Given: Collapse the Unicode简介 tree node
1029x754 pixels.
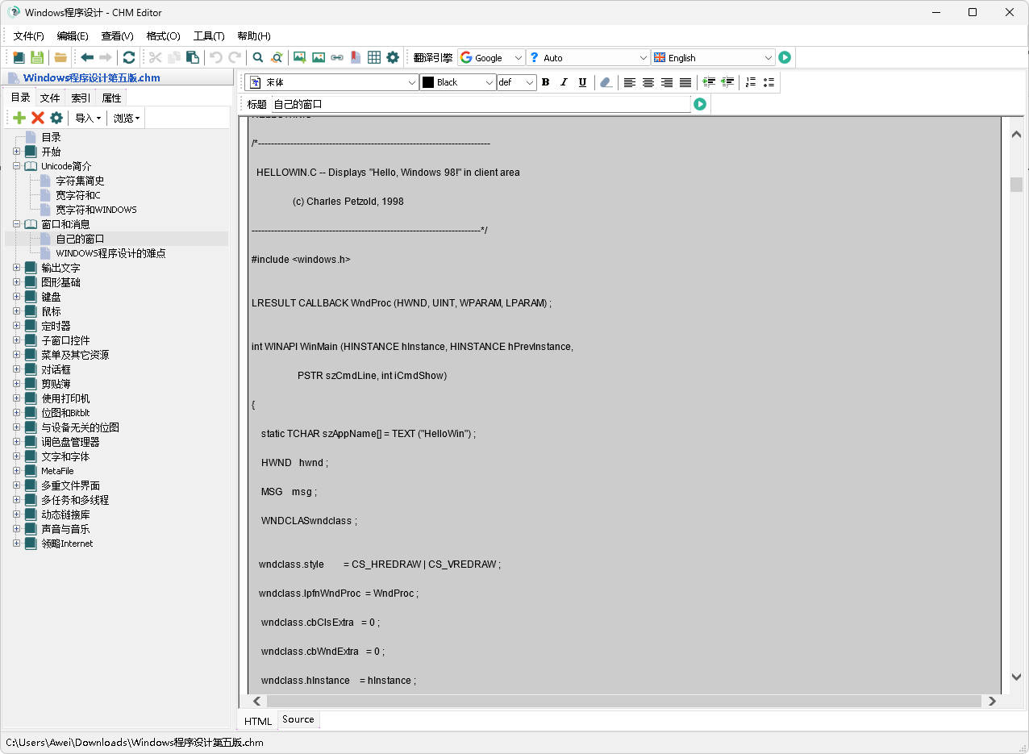Looking at the screenshot, I should click(16, 166).
